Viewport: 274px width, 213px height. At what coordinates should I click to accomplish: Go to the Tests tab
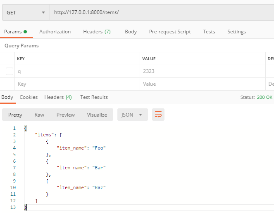(209, 32)
